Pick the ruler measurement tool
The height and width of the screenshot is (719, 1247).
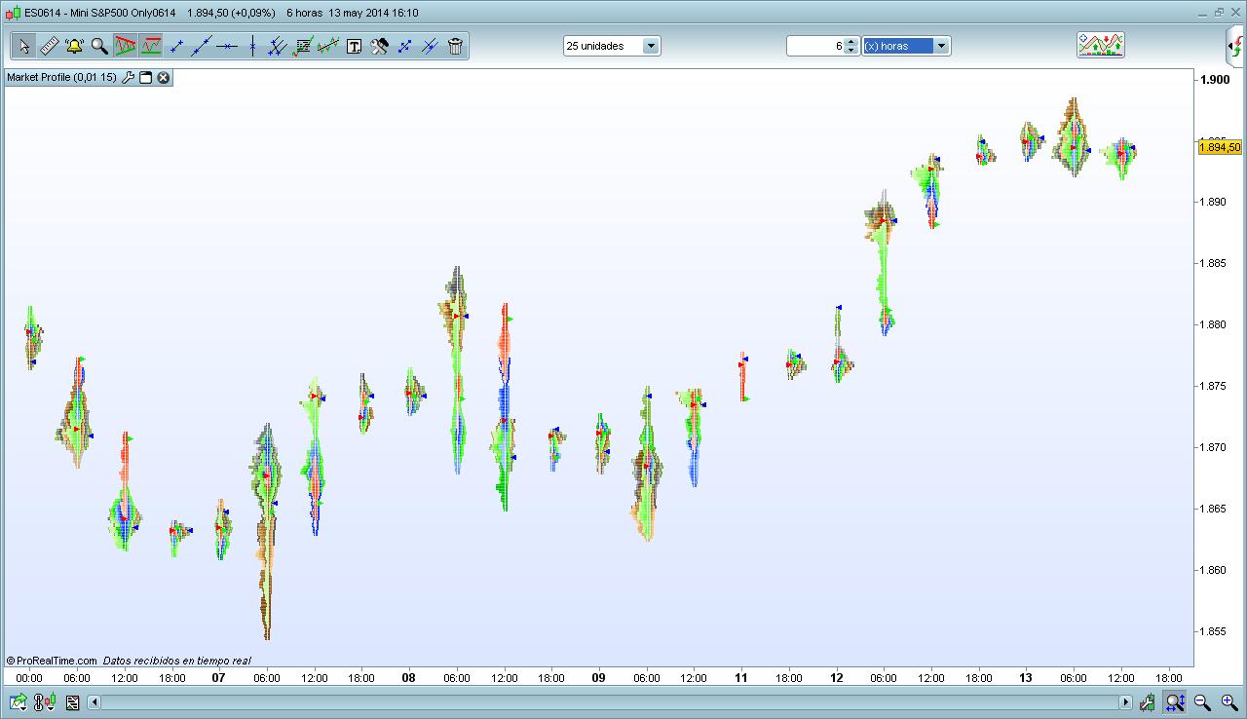tap(50, 46)
